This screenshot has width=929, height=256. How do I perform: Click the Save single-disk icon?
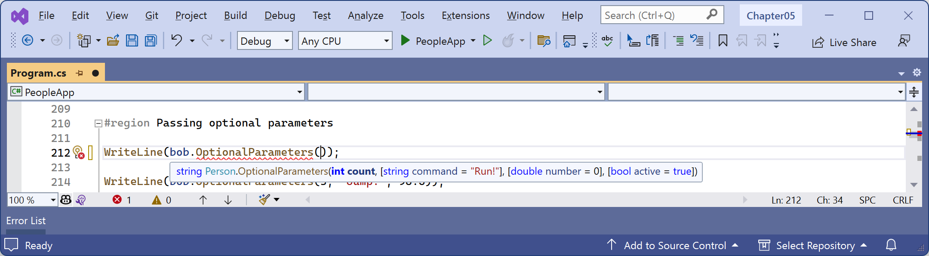pos(132,41)
